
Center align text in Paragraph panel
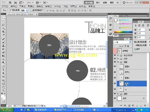139,25
